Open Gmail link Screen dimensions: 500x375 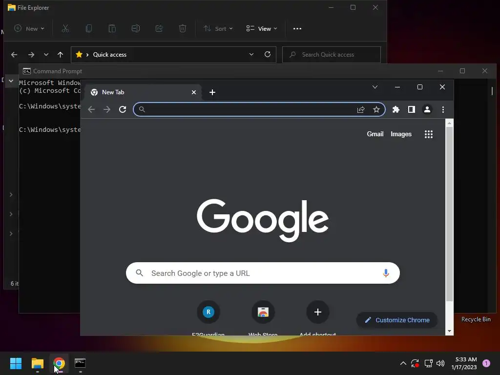click(x=375, y=134)
